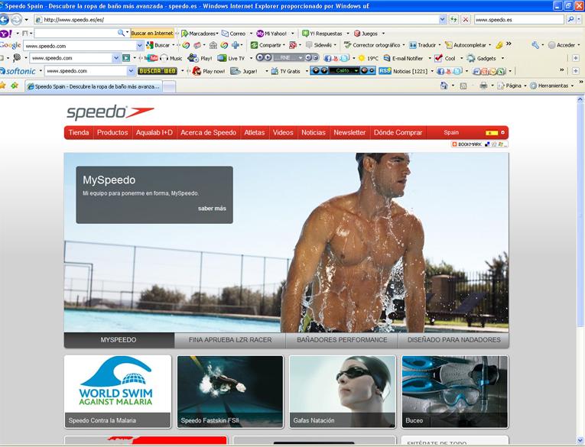Image resolution: width=585 pixels, height=447 pixels.
Task: Click the Speedo logo
Action: click(110, 112)
